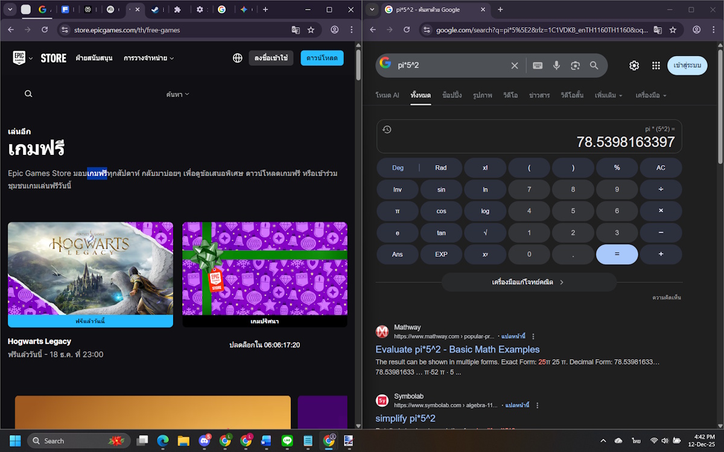
Task: Open the language globe icon on Epic Store
Action: pos(237,58)
